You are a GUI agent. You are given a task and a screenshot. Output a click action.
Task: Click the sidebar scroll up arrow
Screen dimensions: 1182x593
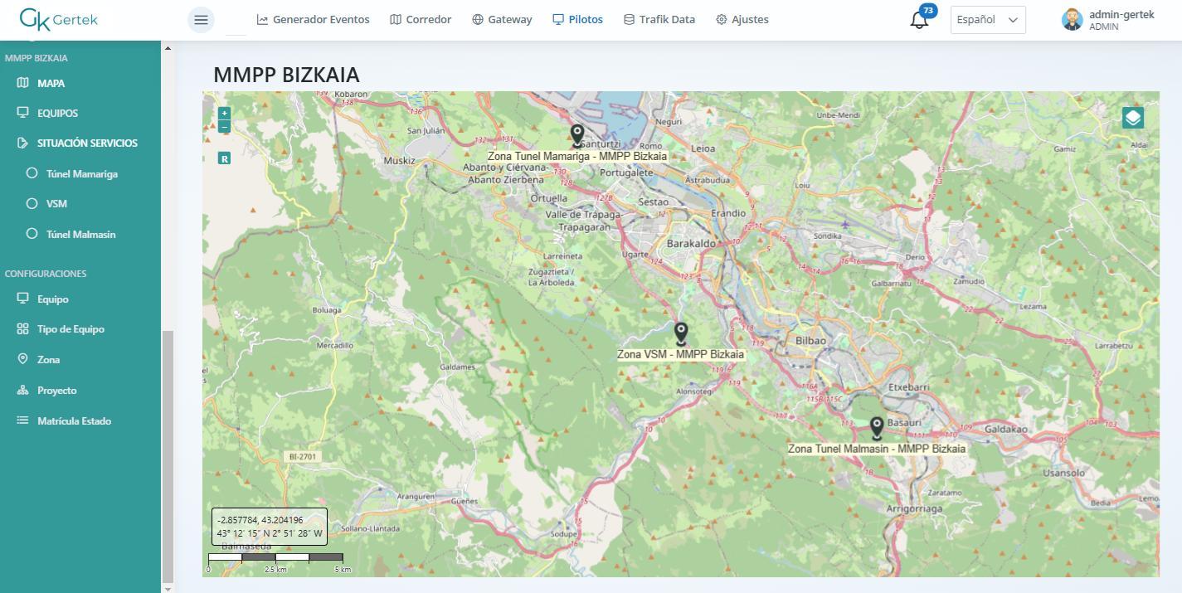(x=168, y=48)
